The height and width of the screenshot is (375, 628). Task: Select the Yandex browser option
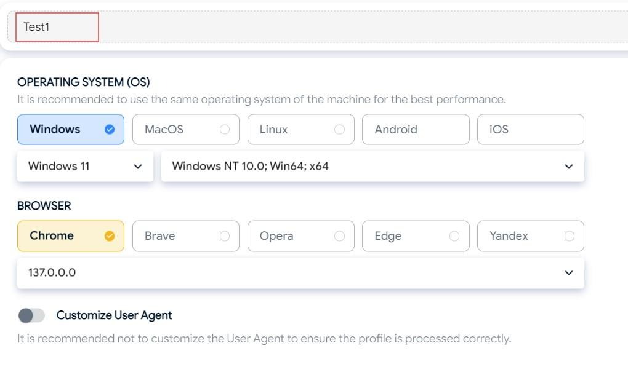click(x=530, y=235)
